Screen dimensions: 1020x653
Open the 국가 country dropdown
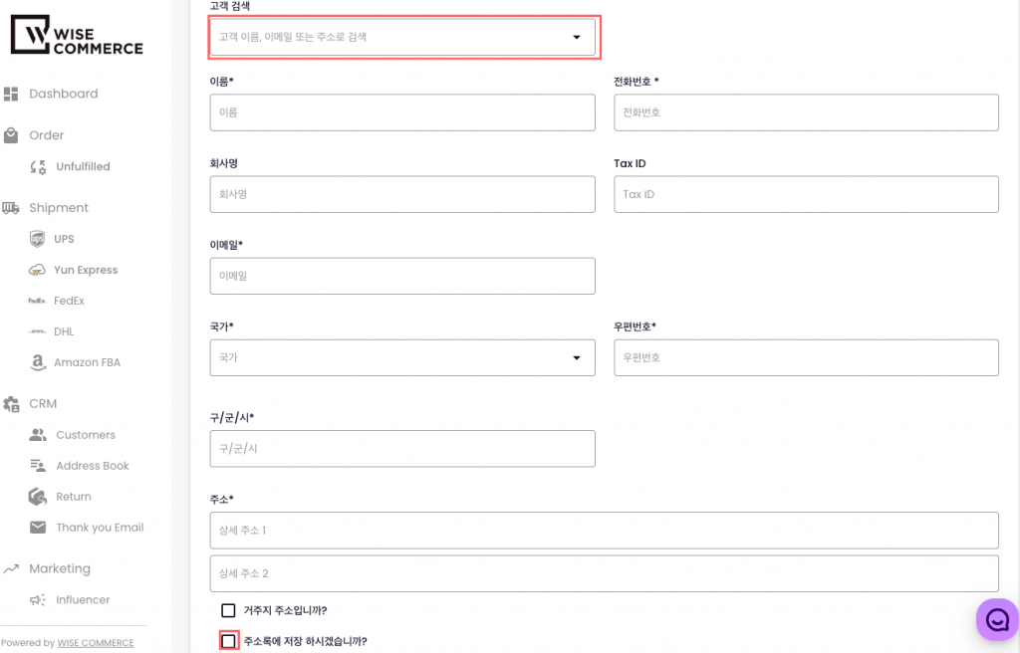401,357
